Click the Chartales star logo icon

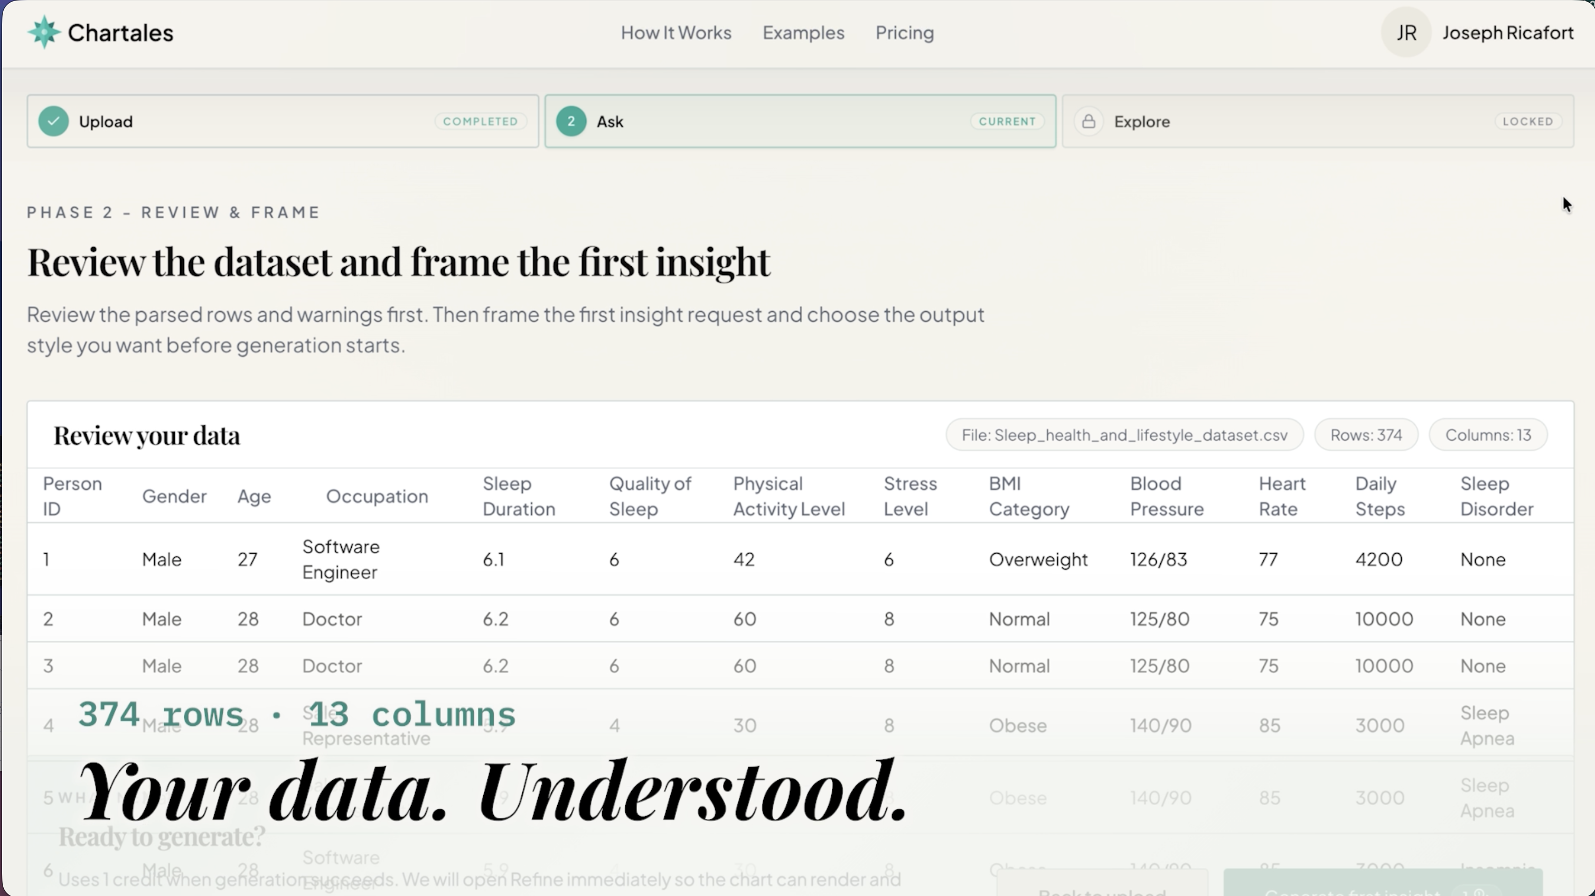coord(44,32)
